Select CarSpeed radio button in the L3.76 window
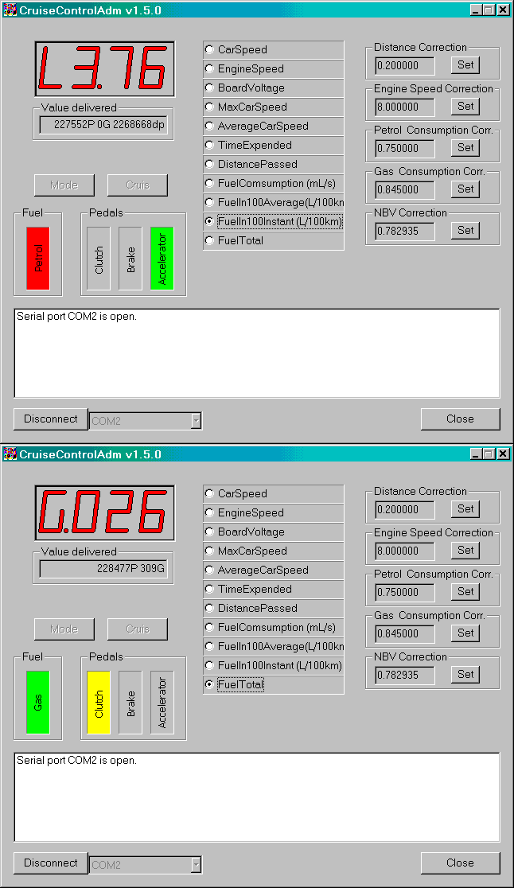The image size is (514, 888). click(x=210, y=49)
